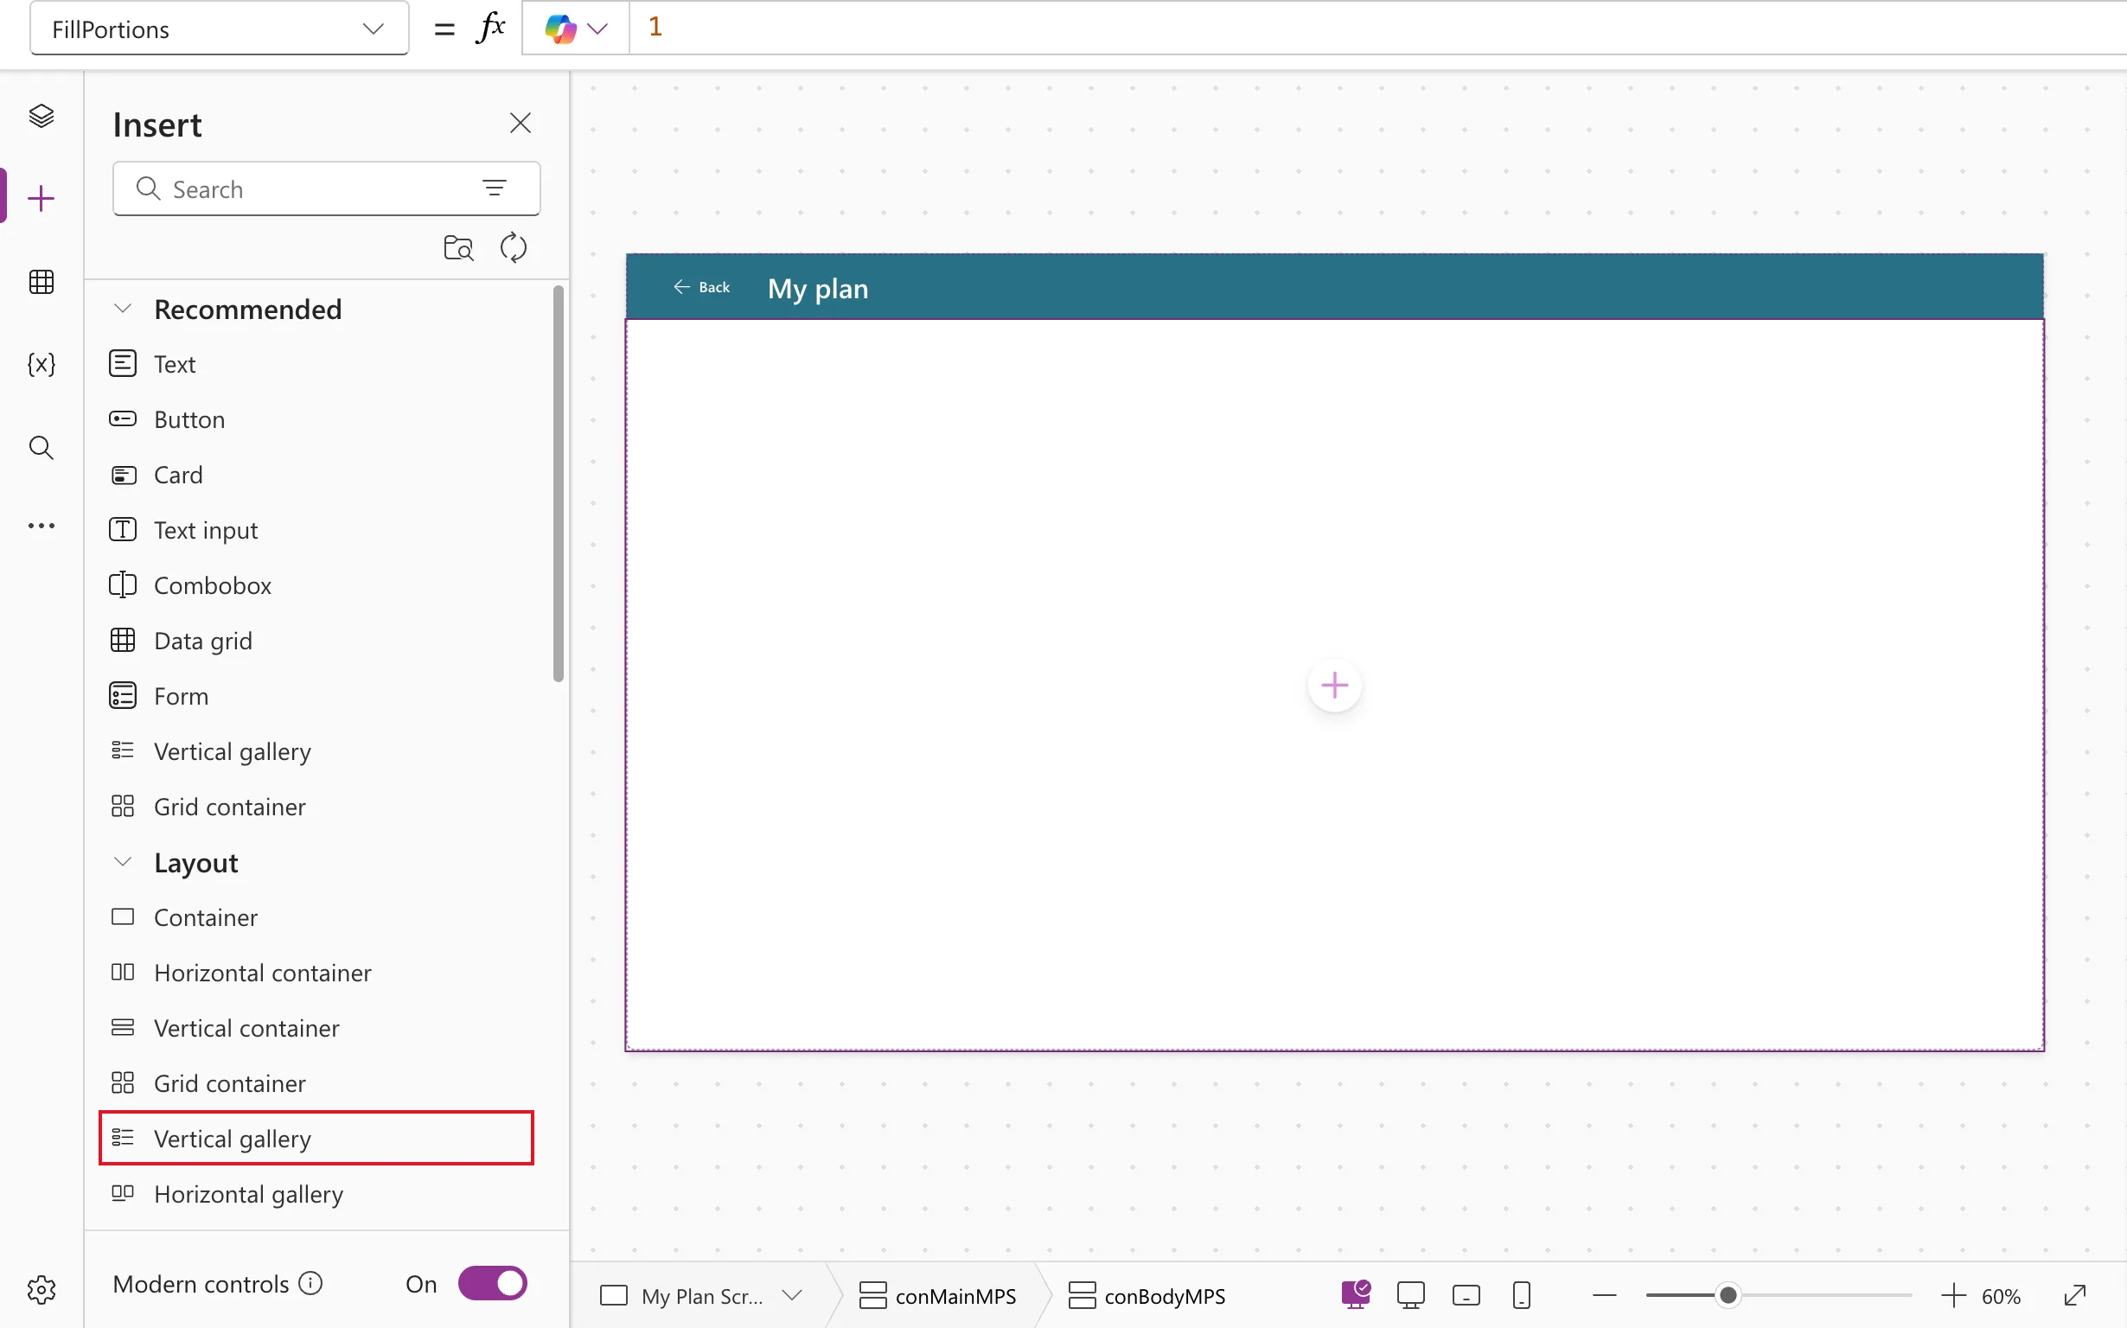This screenshot has height=1328, width=2127.
Task: Select conBodyMPS in breadcrumb
Action: pyautogui.click(x=1146, y=1295)
